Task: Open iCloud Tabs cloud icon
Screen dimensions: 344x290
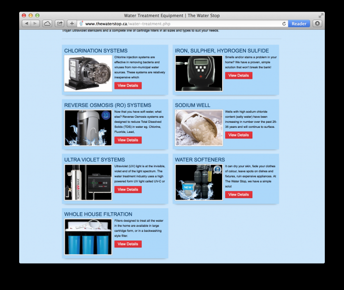Action: click(47, 24)
